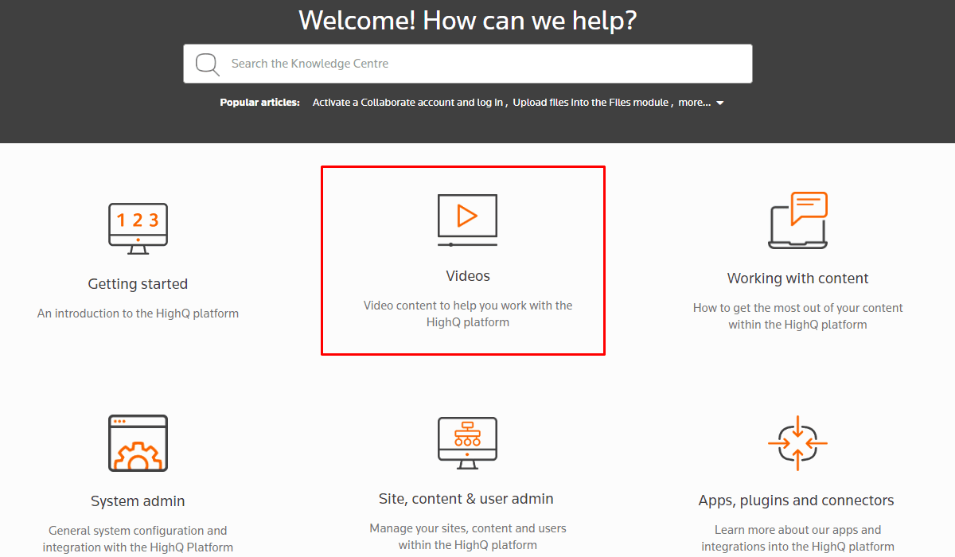Open the System admin gear icon
Image resolution: width=955 pixels, height=557 pixels.
(138, 442)
